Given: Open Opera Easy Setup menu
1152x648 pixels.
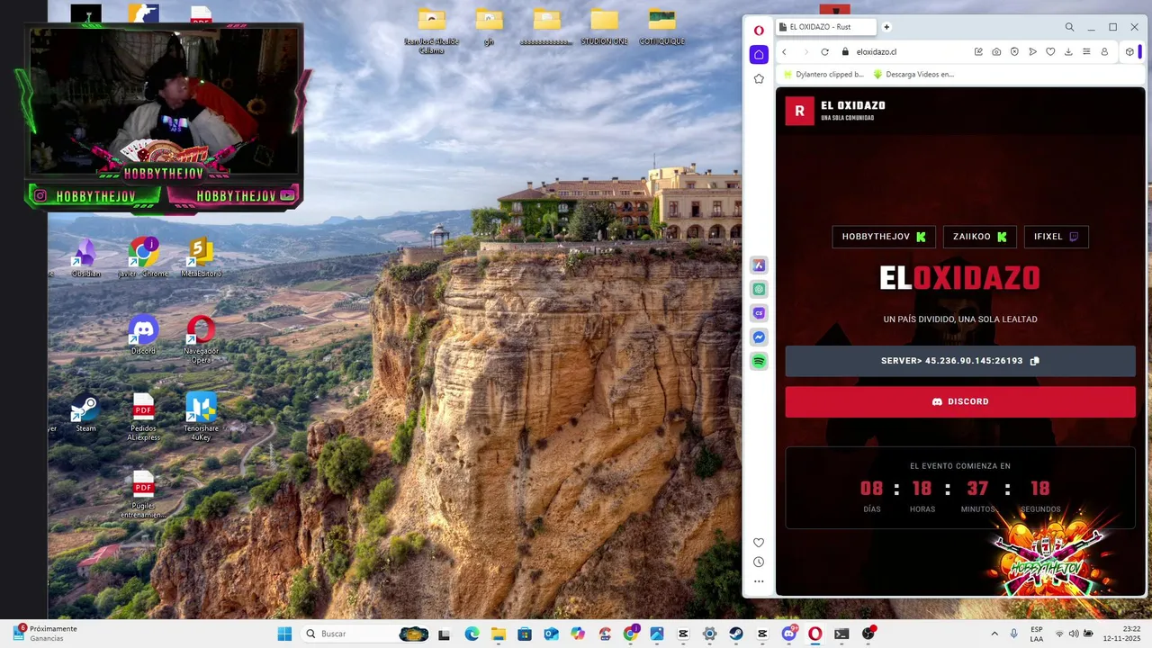Looking at the screenshot, I should click(1086, 52).
